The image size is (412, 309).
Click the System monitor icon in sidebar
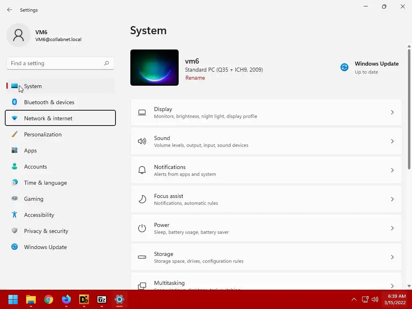tap(14, 86)
